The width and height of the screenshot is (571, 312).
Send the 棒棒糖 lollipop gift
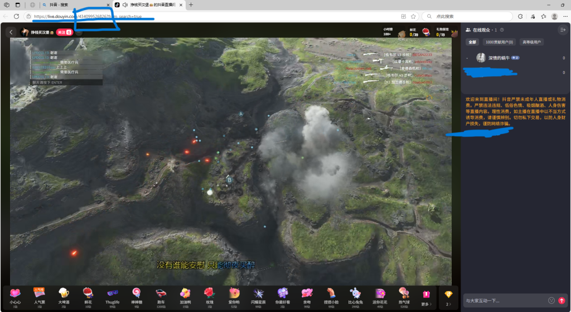tap(137, 297)
